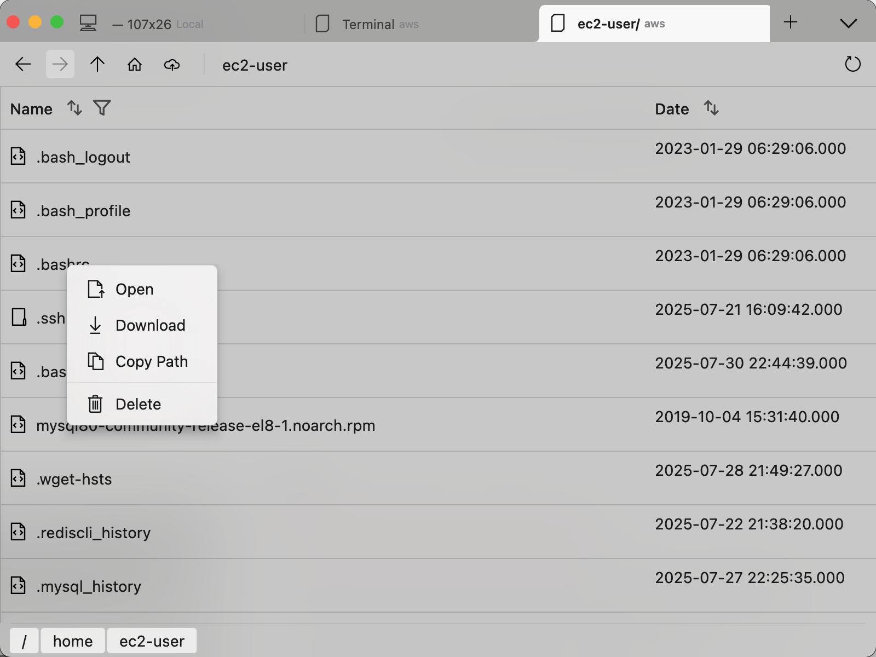Click the file icon for mysql80 rpm
This screenshot has width=876, height=657.
(18, 425)
